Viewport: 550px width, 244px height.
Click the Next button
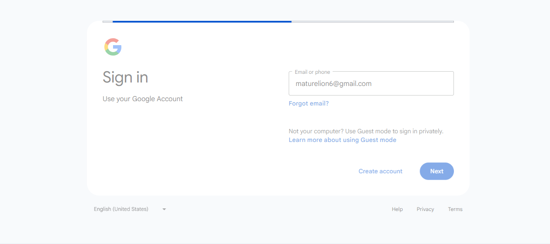click(x=437, y=171)
